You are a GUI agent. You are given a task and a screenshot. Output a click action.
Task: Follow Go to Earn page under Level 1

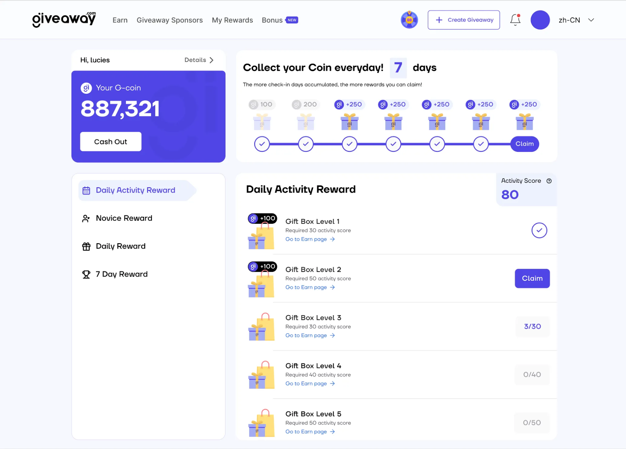(310, 239)
